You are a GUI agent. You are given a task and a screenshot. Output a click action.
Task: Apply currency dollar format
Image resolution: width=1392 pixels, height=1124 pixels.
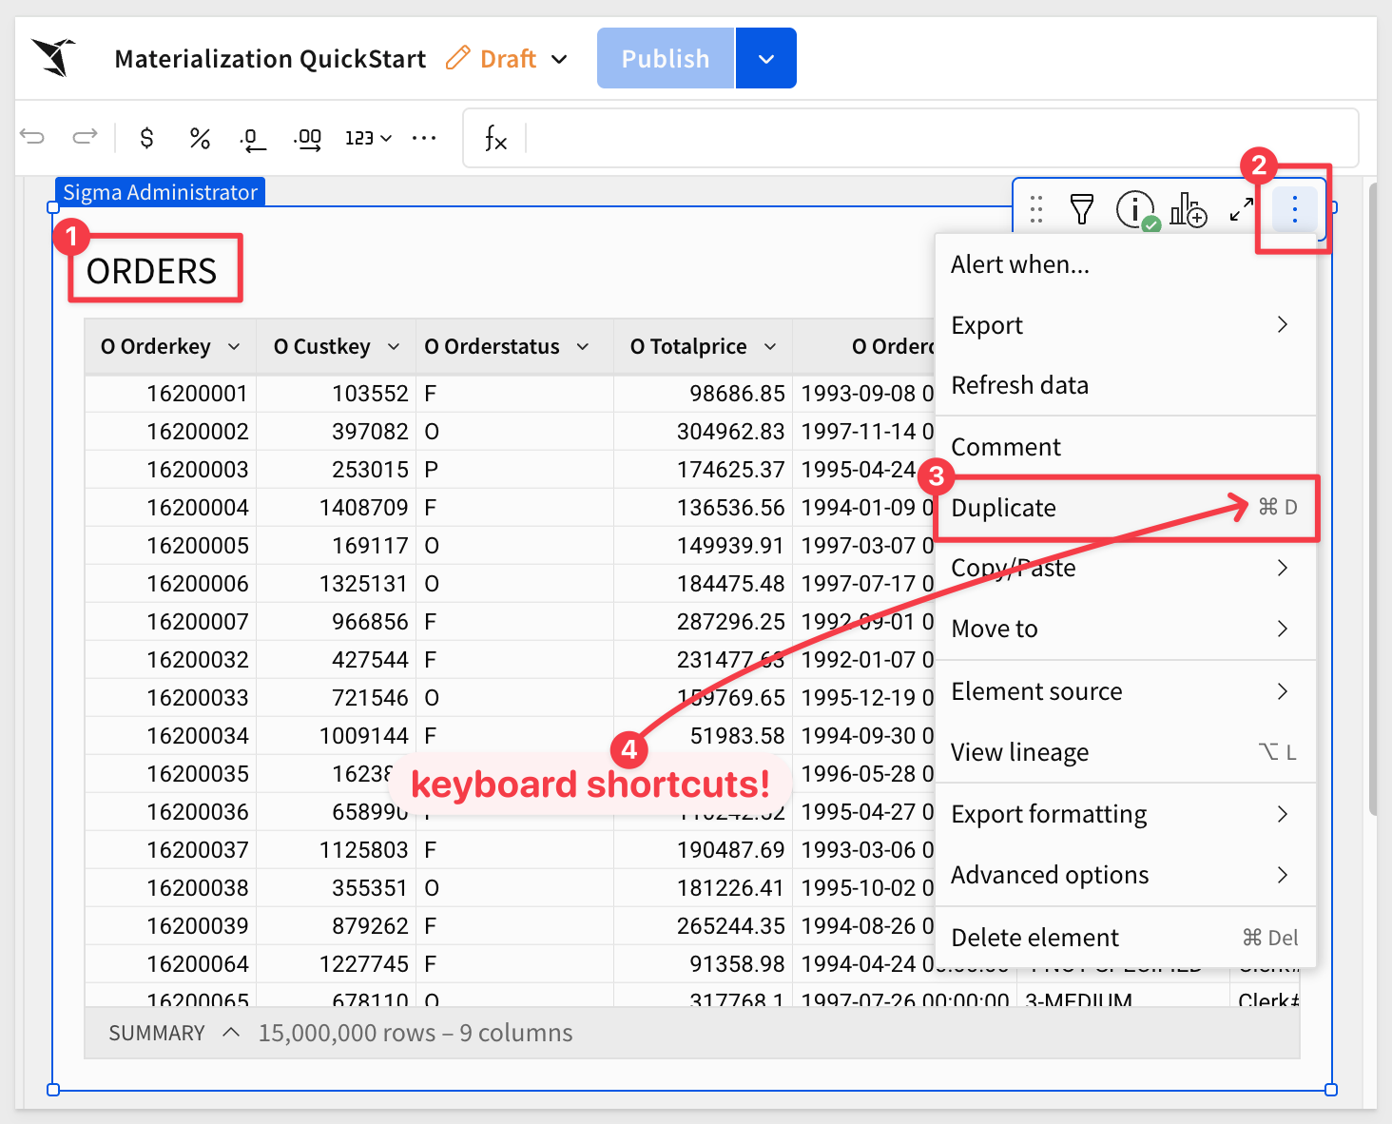(146, 138)
